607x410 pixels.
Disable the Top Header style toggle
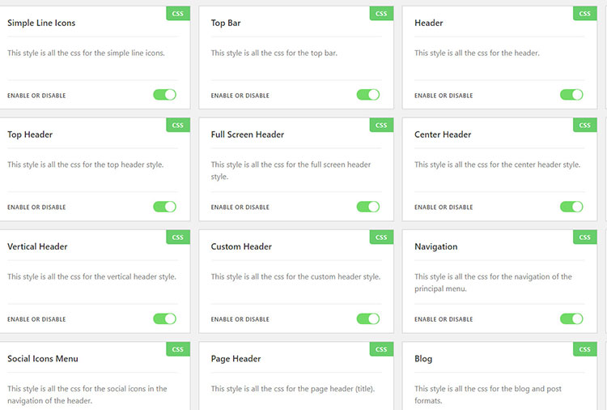coord(164,207)
